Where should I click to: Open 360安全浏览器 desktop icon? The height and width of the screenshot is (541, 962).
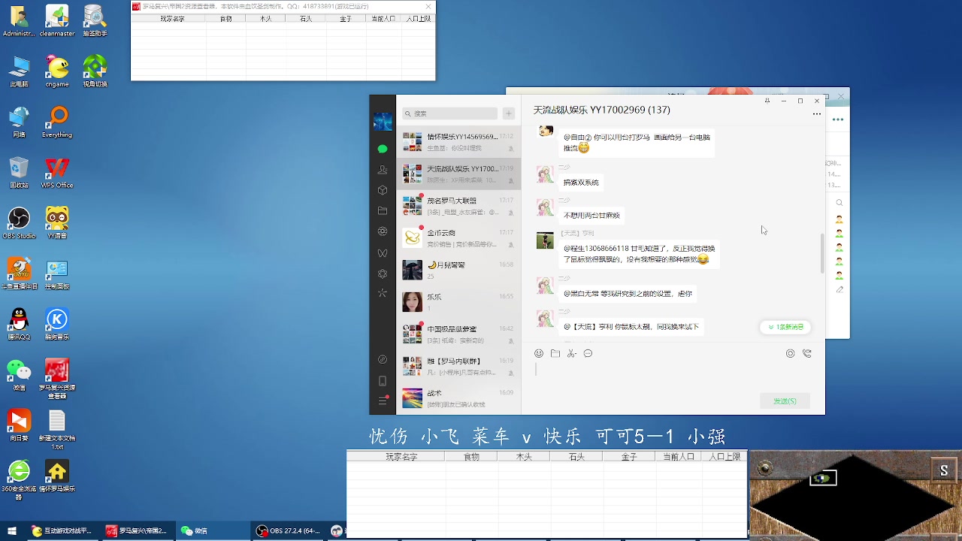click(19, 479)
